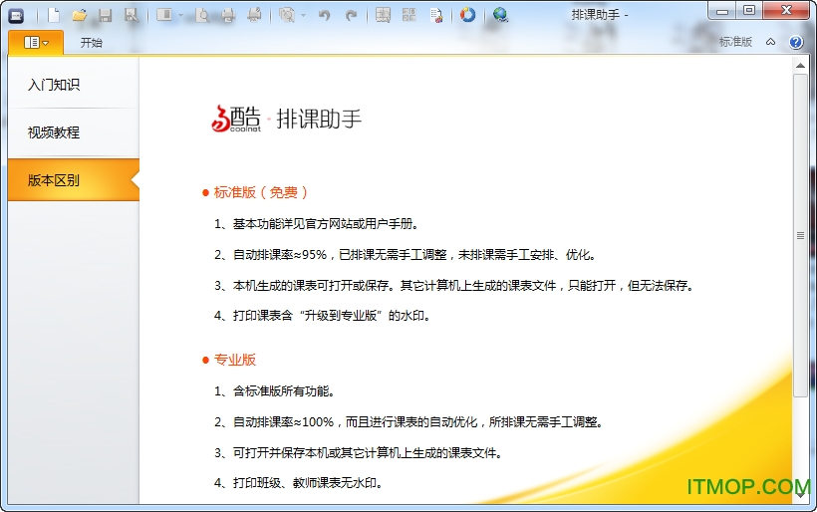Click line '打印课表含"升级到专业版"的水印'
This screenshot has width=817, height=512.
[x=323, y=316]
